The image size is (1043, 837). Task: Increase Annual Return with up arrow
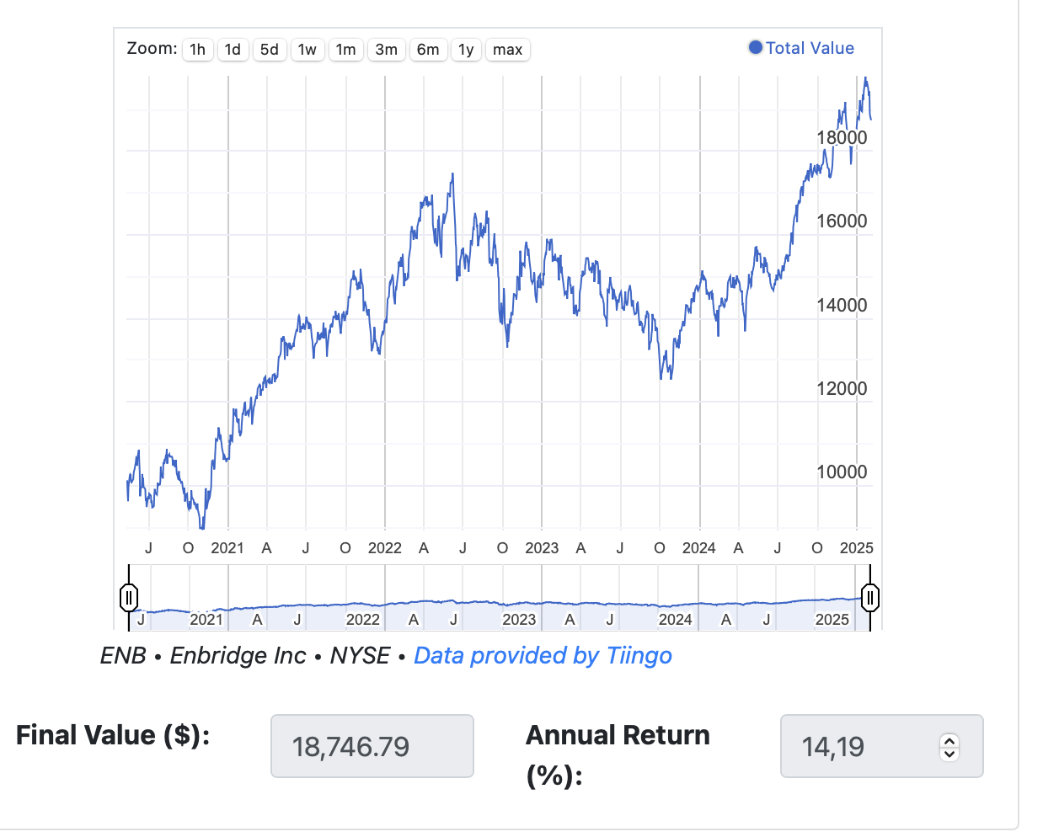949,741
